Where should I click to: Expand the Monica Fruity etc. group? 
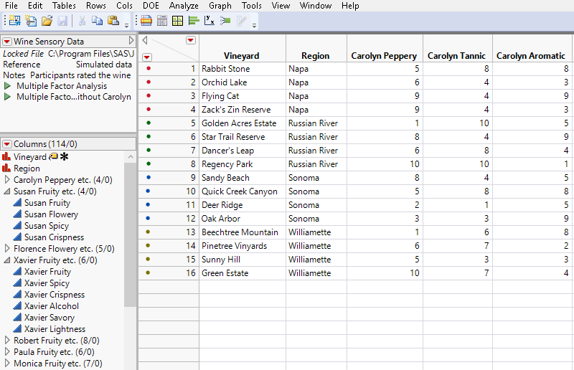(x=7, y=363)
